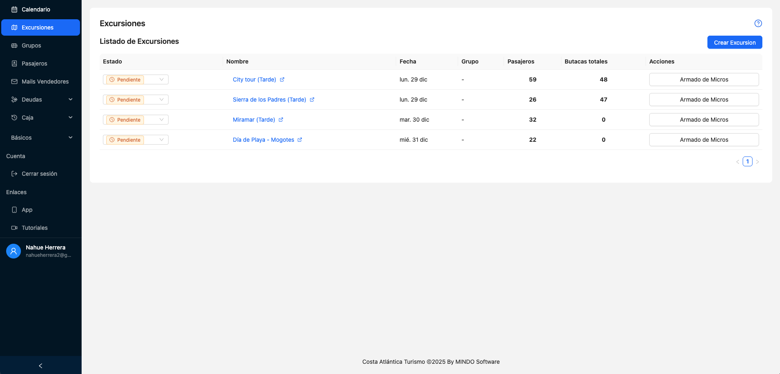Open Mails Vendedores section
This screenshot has width=780, height=374.
click(x=45, y=82)
